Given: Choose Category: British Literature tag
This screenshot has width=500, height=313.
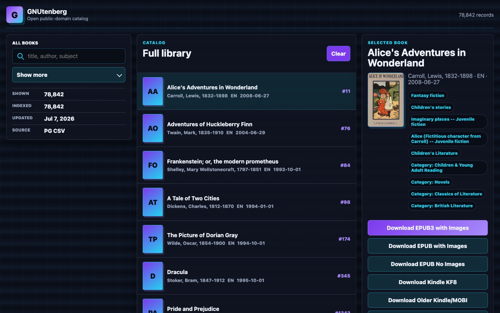Looking at the screenshot, I should (x=442, y=206).
